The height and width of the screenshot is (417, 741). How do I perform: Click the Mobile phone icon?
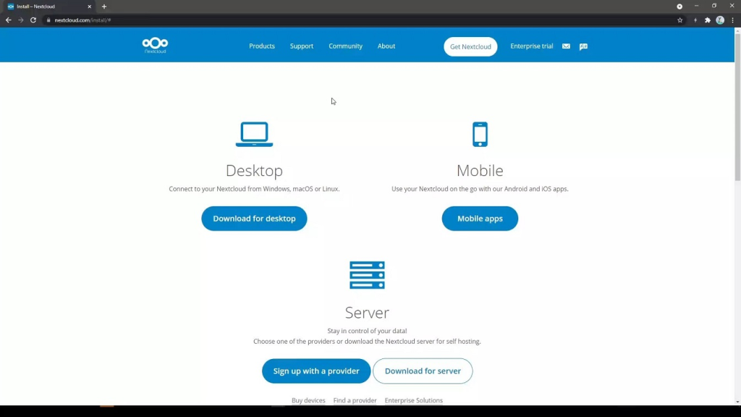coord(480,134)
